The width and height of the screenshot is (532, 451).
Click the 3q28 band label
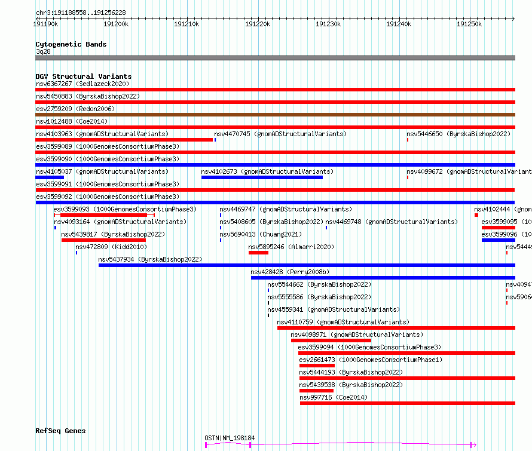43,51
